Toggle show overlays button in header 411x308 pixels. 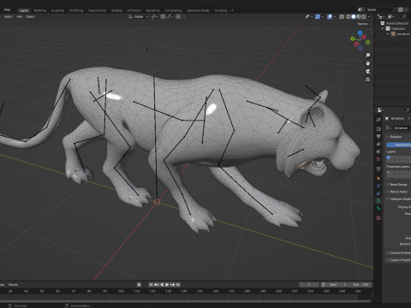click(x=330, y=17)
